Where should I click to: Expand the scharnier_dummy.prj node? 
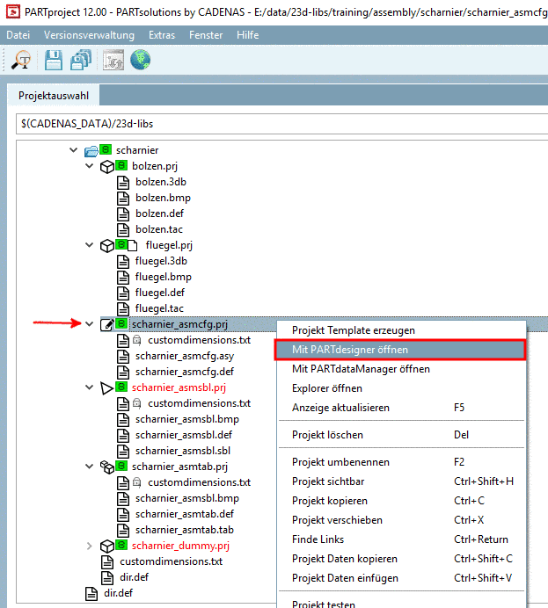pyautogui.click(x=89, y=546)
